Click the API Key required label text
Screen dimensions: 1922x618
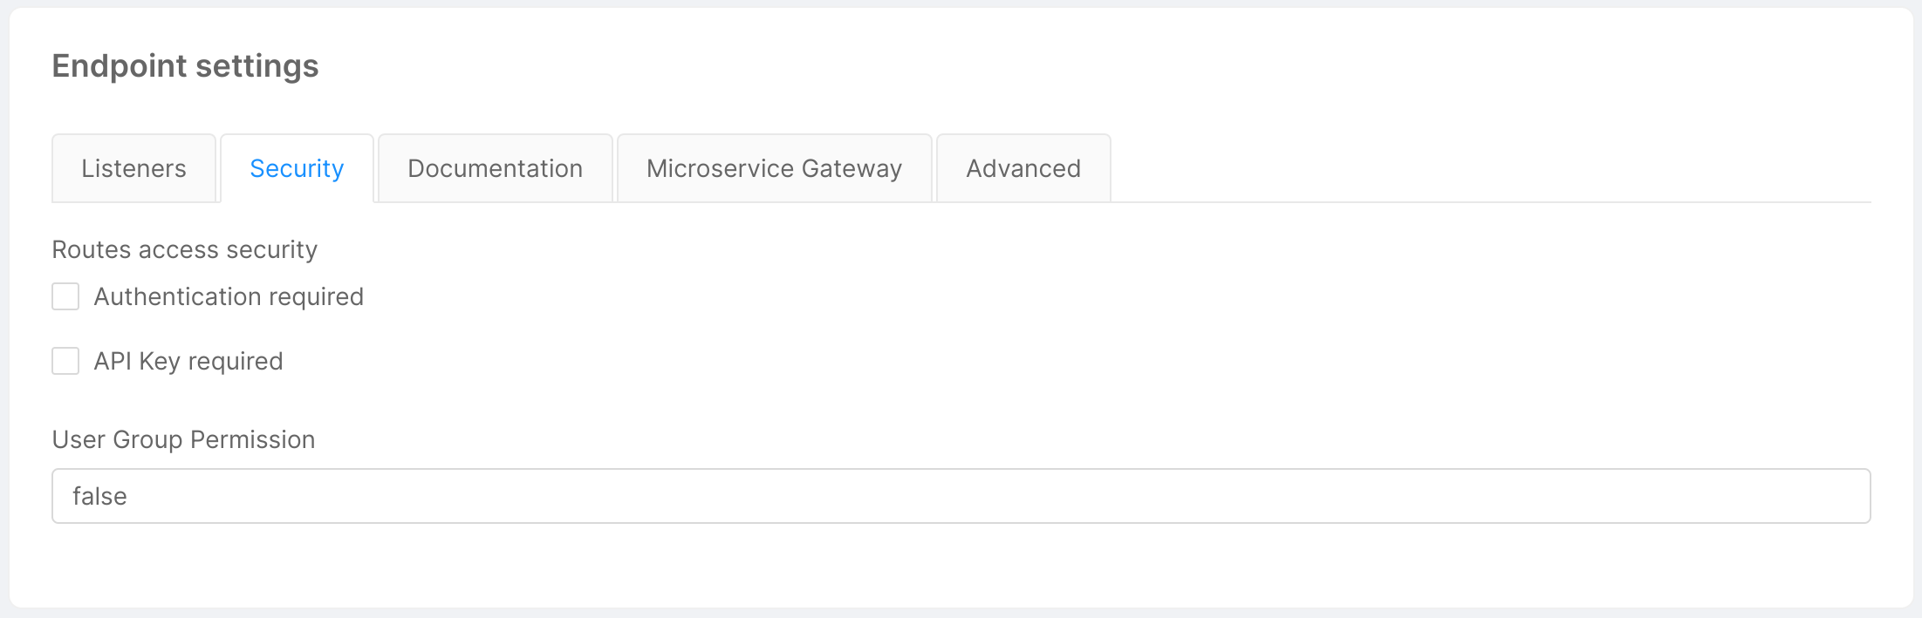point(188,360)
